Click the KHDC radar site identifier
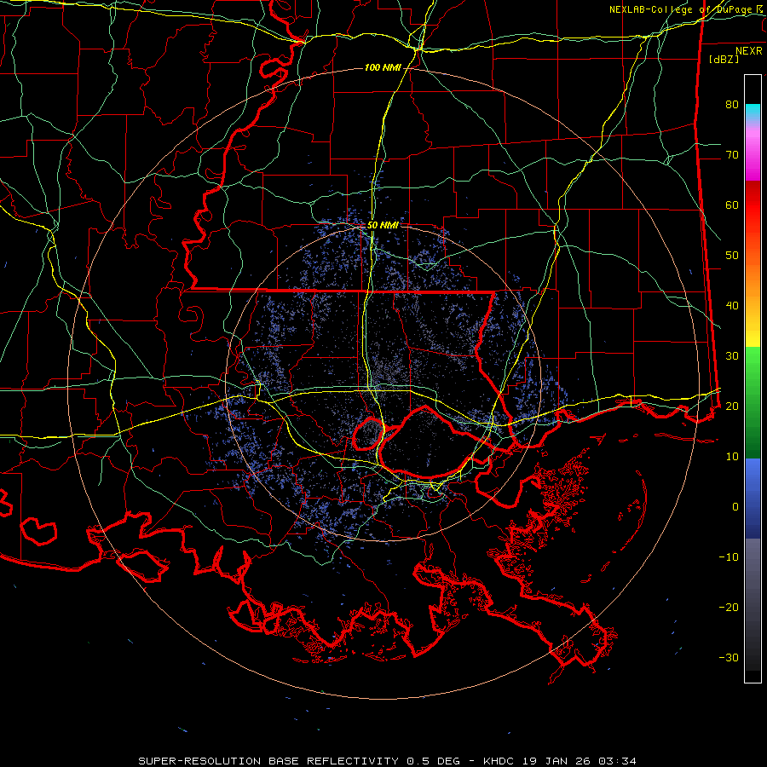Screen dimensions: 767x767 (x=499, y=761)
